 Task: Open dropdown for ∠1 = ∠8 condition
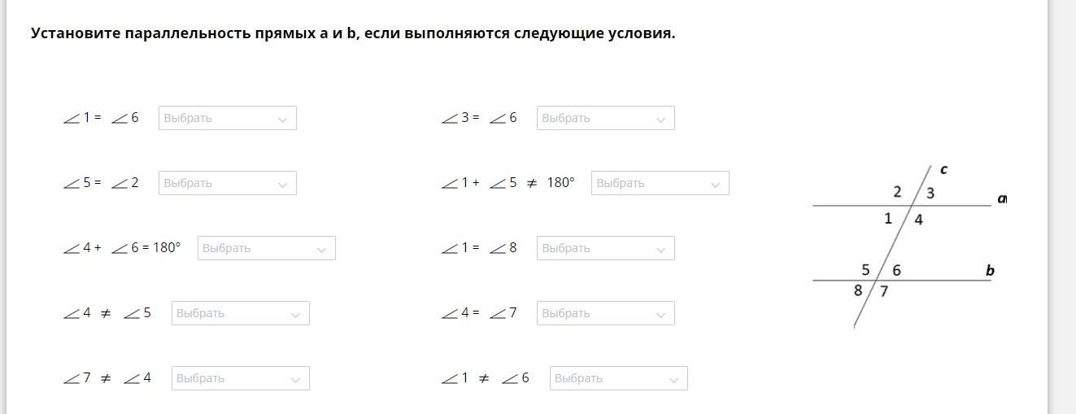[606, 248]
